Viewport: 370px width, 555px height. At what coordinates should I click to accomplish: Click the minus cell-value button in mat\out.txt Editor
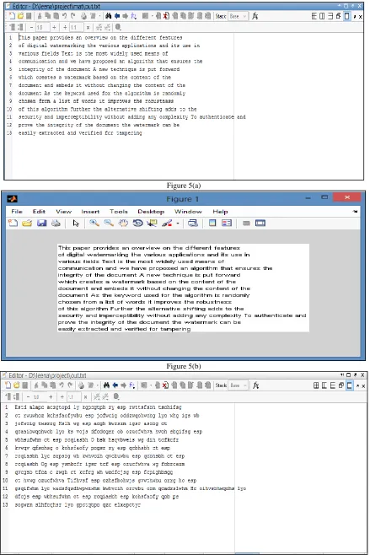coord(31,27)
